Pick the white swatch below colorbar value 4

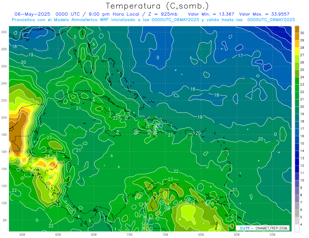pos(297,228)
